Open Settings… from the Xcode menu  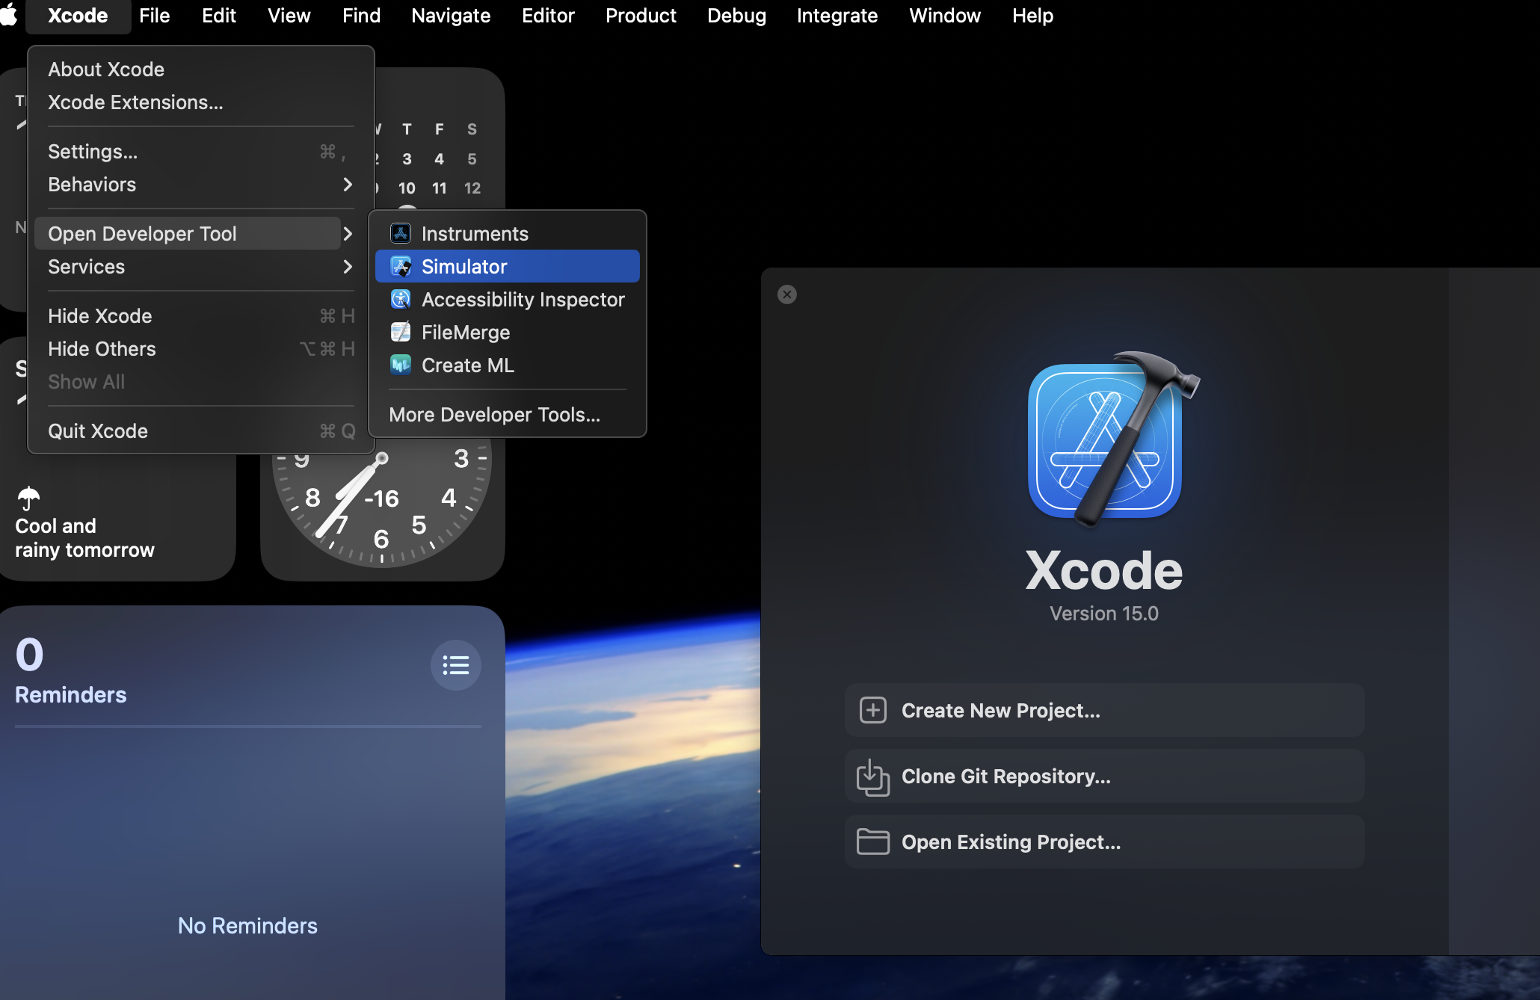pyautogui.click(x=200, y=151)
